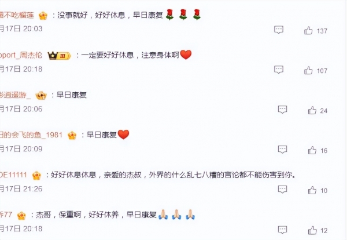Like the comment with 16 likes
This screenshot has width=347, height=240.
pyautogui.click(x=312, y=150)
